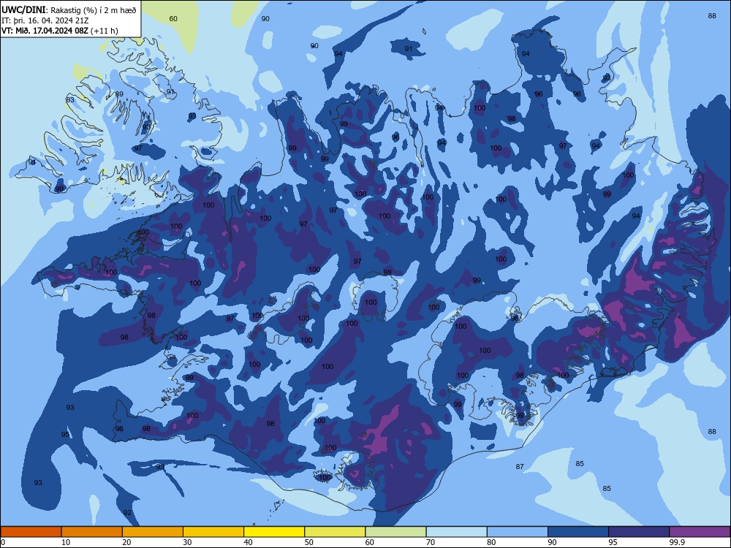This screenshot has width=731, height=548.
Task: Select the '20' legend tick label
Action: (126, 542)
